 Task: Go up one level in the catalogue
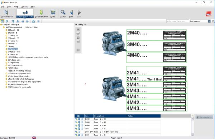point(18,21)
